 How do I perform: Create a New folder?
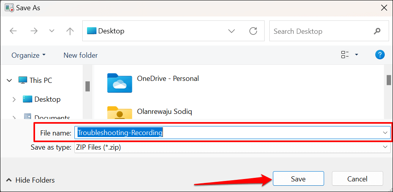(80, 55)
